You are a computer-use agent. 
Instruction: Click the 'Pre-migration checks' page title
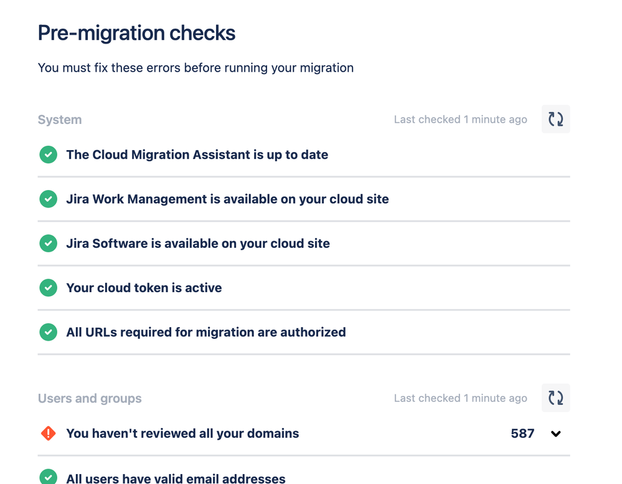pyautogui.click(x=136, y=33)
